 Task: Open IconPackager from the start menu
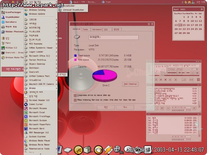[x=12, y=12]
